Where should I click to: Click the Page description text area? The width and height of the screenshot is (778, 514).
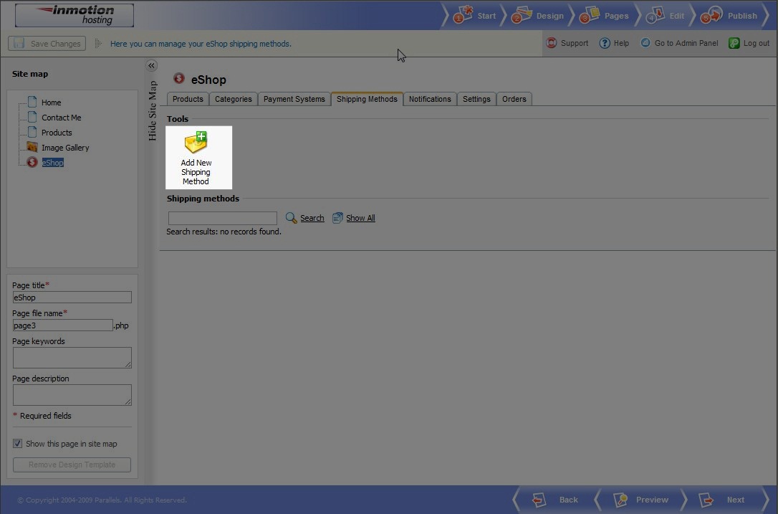tap(72, 395)
